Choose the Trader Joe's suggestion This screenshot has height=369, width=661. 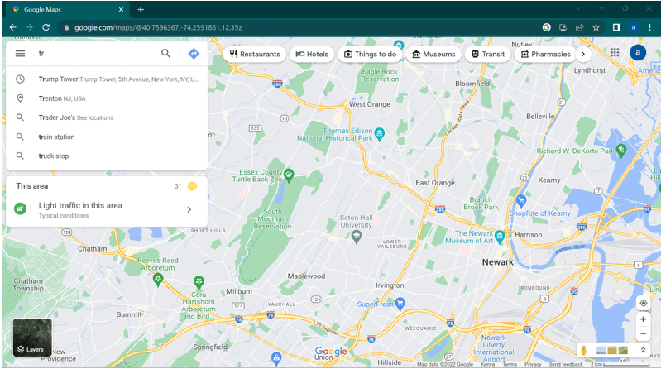[x=76, y=117]
